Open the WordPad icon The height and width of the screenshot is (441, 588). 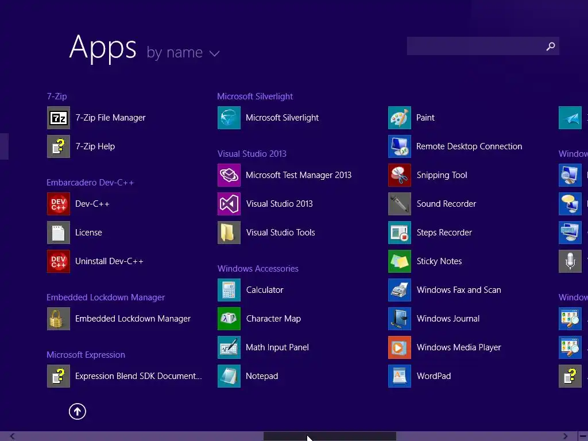pos(400,376)
